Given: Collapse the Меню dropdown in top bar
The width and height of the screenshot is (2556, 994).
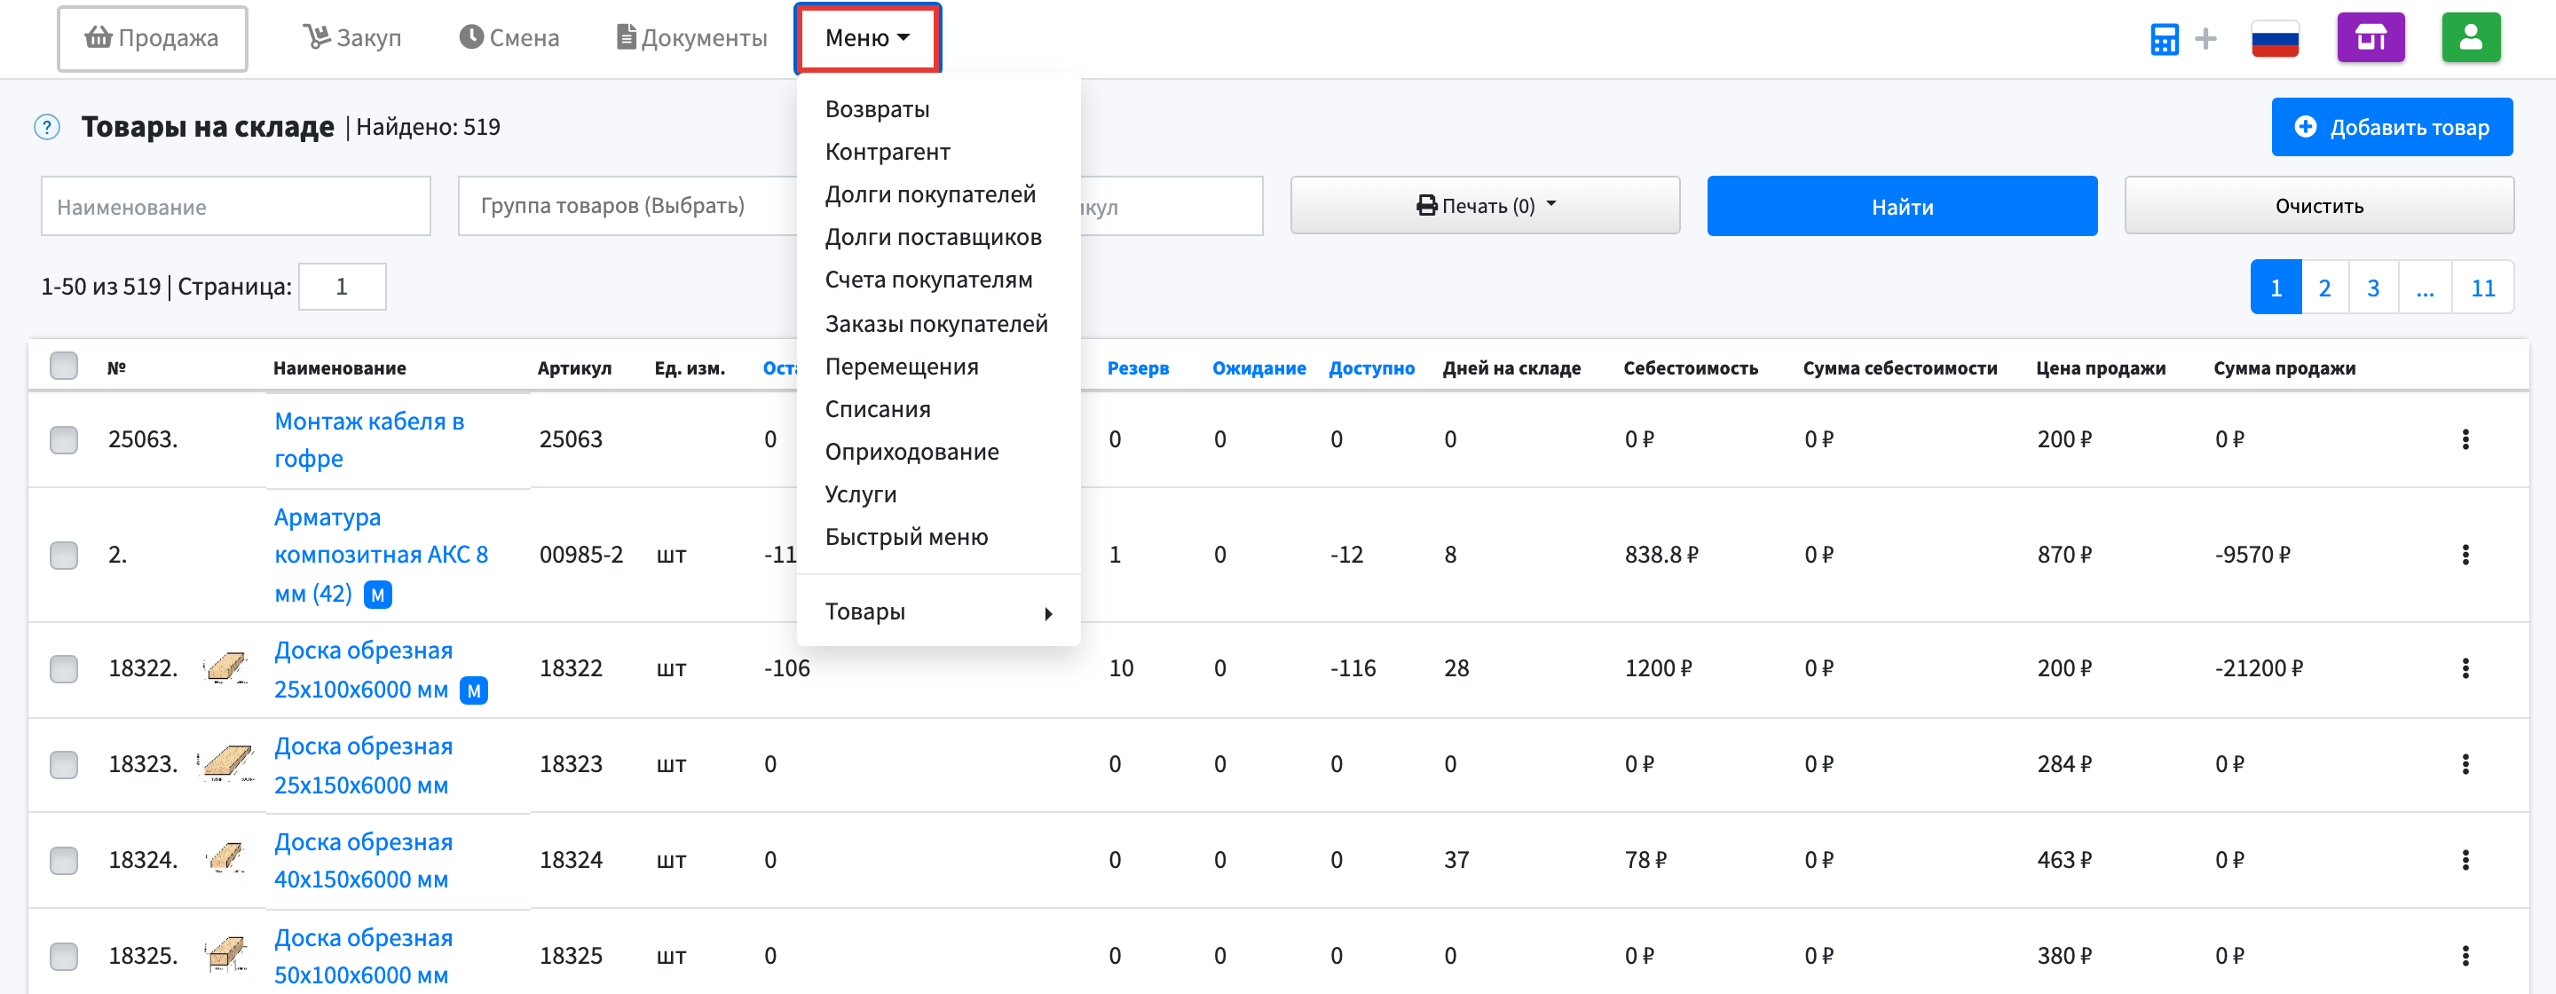Looking at the screenshot, I should click(867, 37).
